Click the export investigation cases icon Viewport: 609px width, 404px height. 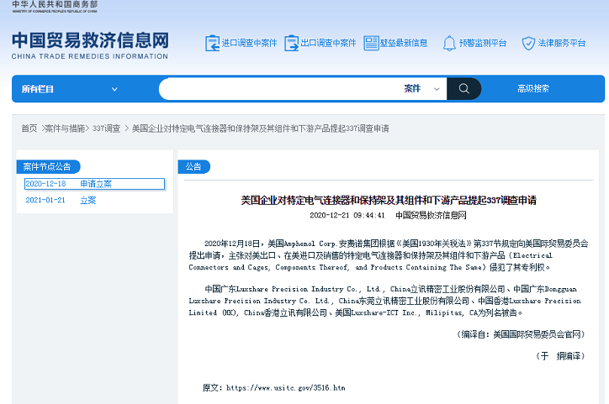291,43
